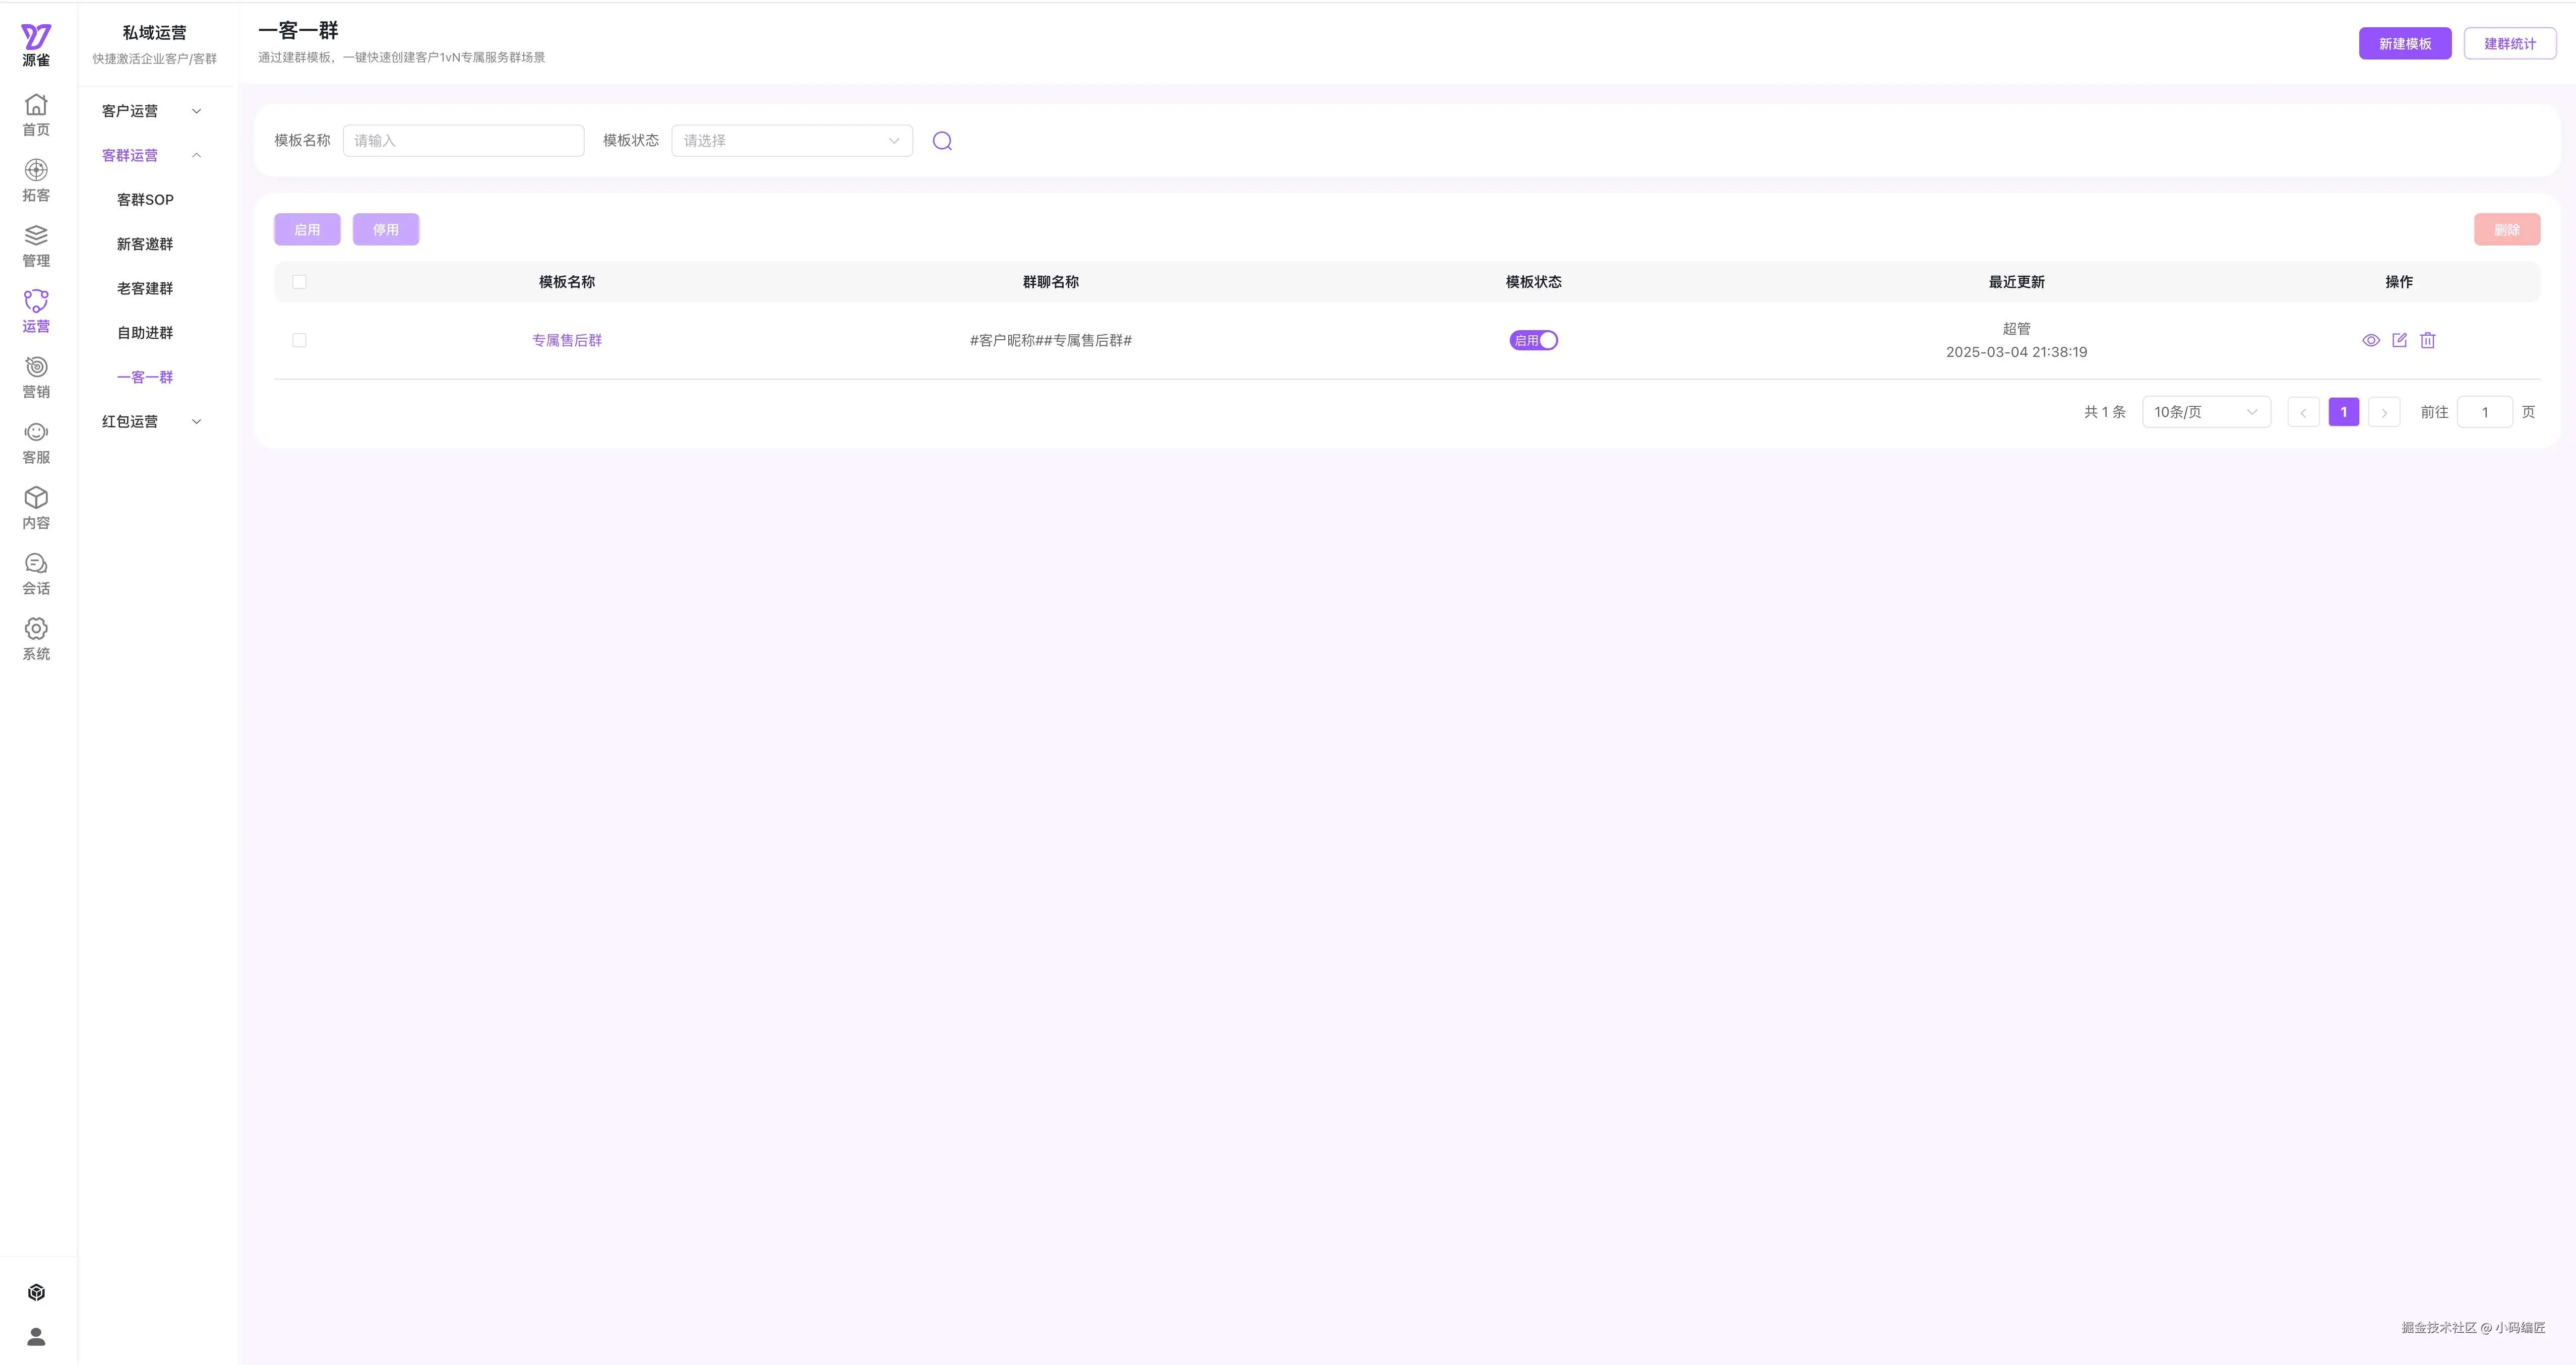
Task: Toggle off the 启用 status switch
Action: click(1533, 340)
